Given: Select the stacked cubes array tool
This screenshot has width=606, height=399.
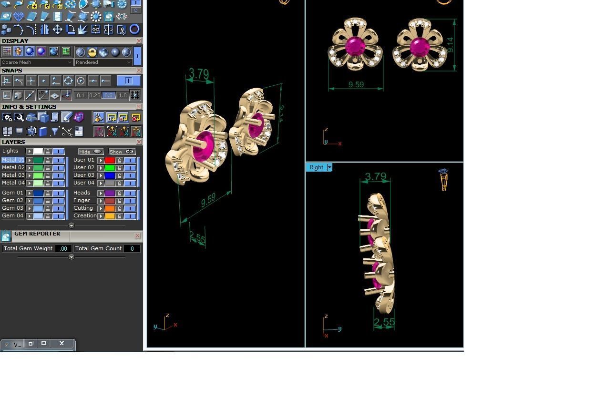Looking at the screenshot, I should point(6,30).
